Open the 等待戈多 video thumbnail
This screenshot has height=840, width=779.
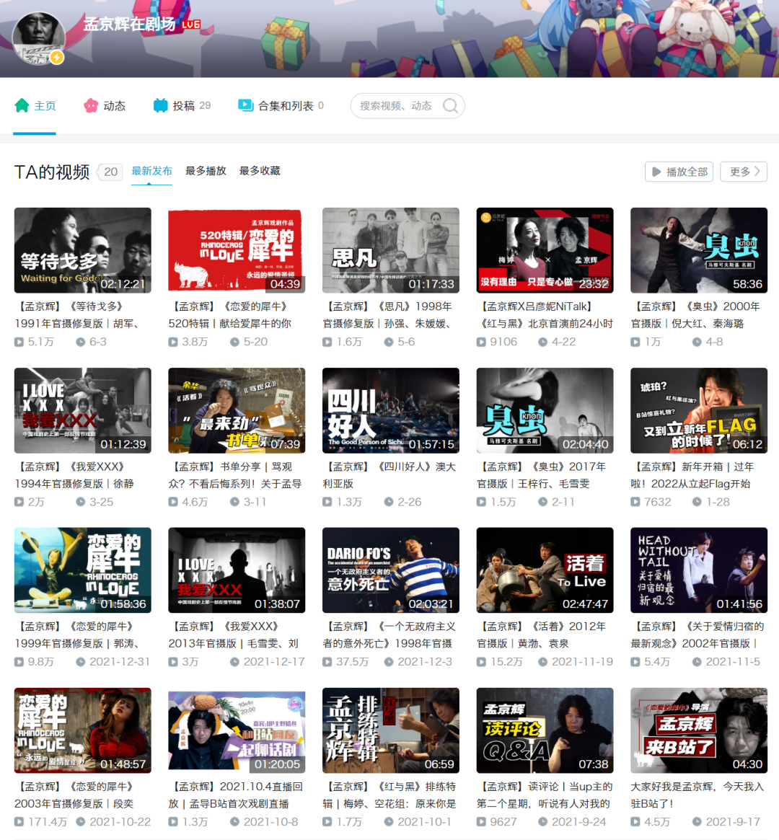click(82, 250)
